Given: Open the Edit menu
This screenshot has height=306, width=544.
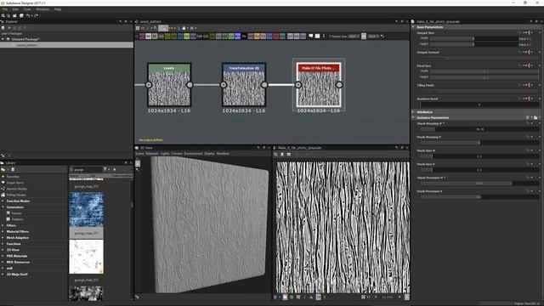Looking at the screenshot, I should point(15,9).
